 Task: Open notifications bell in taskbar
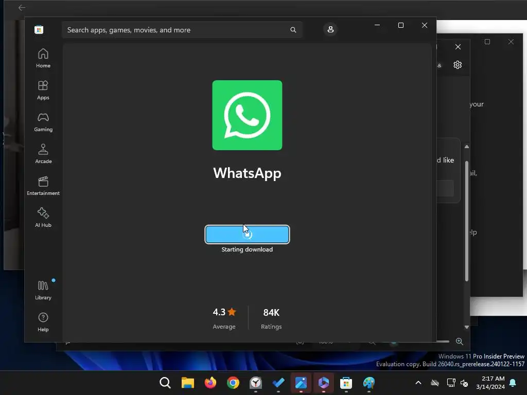point(513,383)
